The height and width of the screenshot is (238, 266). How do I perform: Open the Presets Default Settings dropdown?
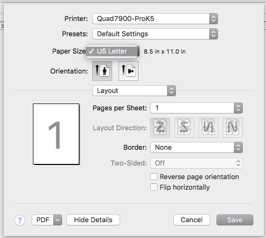[155, 34]
